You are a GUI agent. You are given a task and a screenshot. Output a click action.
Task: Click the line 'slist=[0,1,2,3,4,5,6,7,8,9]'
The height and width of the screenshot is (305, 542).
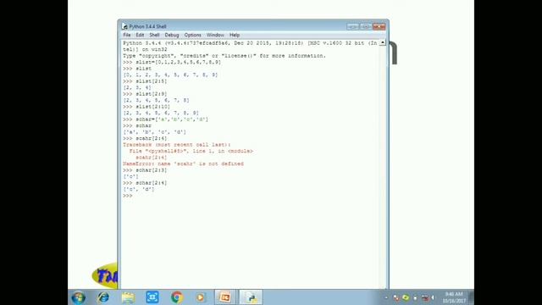point(172,62)
